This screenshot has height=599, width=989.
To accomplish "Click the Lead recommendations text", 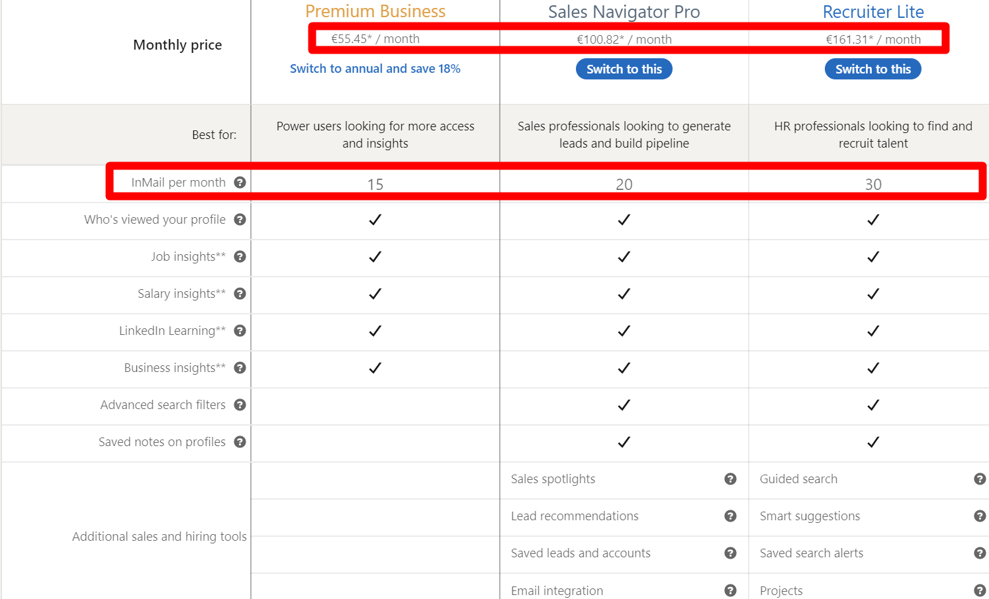I will tap(575, 516).
